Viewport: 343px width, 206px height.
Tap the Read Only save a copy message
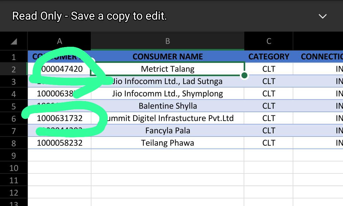point(89,16)
